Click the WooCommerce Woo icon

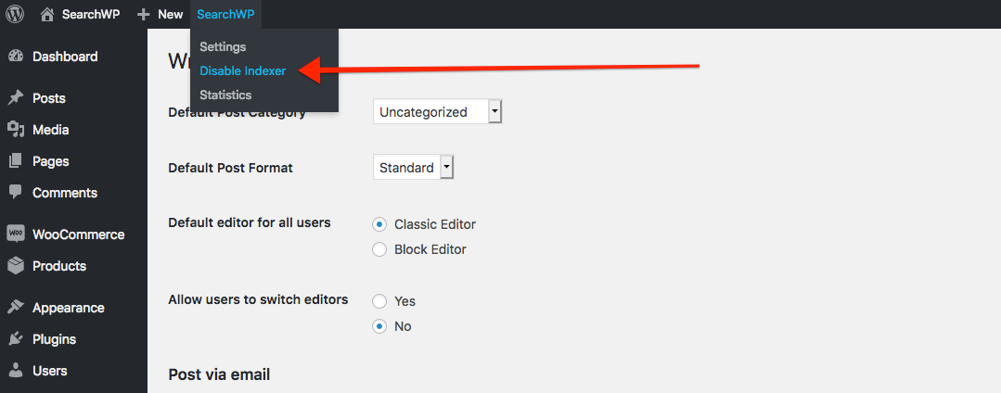click(16, 234)
